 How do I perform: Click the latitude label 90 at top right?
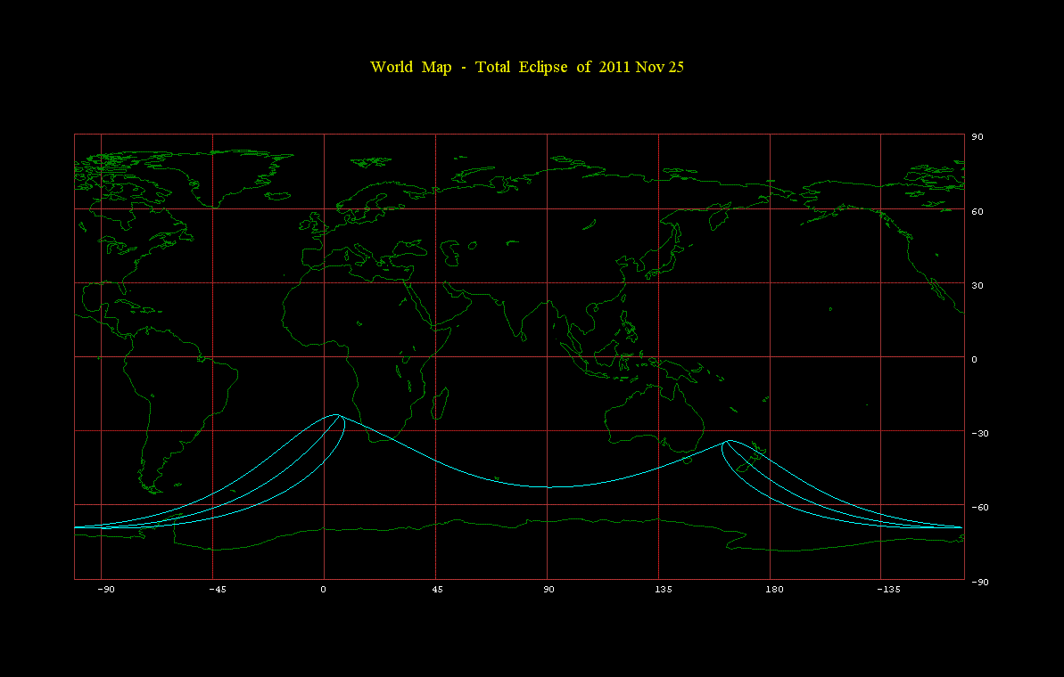(977, 137)
